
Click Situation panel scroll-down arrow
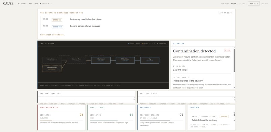click(x=234, y=87)
